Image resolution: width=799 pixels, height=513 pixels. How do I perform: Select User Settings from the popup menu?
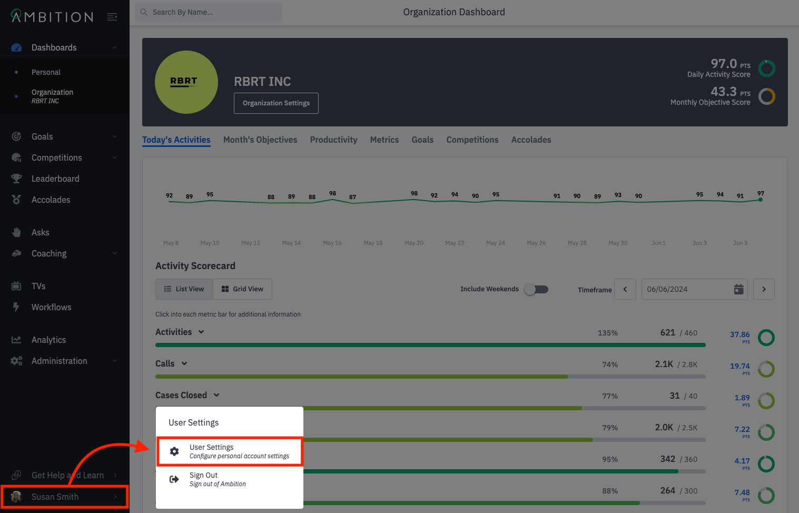tap(230, 451)
